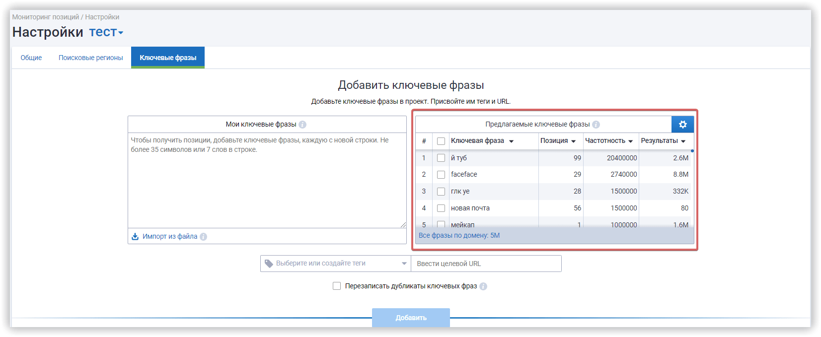Click 'глк уе' phrase text
This screenshot has width=821, height=337.
pyautogui.click(x=460, y=192)
